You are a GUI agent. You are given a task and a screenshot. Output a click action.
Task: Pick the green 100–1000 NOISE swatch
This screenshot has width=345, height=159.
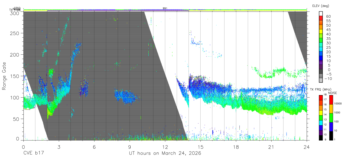coord(331,117)
